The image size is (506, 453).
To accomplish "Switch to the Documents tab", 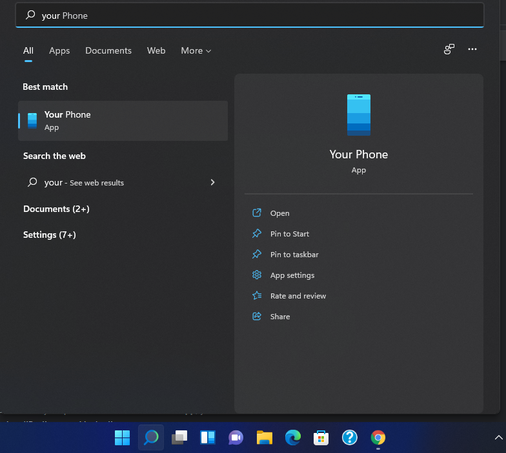I will click(x=108, y=50).
